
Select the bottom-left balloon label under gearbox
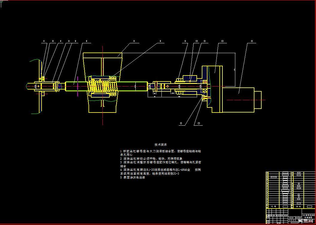(x=181, y=123)
